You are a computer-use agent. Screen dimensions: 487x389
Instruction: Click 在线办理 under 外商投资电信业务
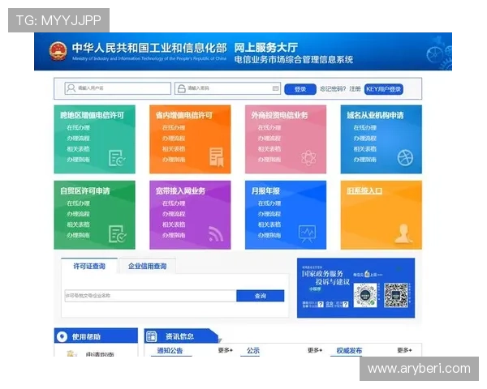(269, 128)
